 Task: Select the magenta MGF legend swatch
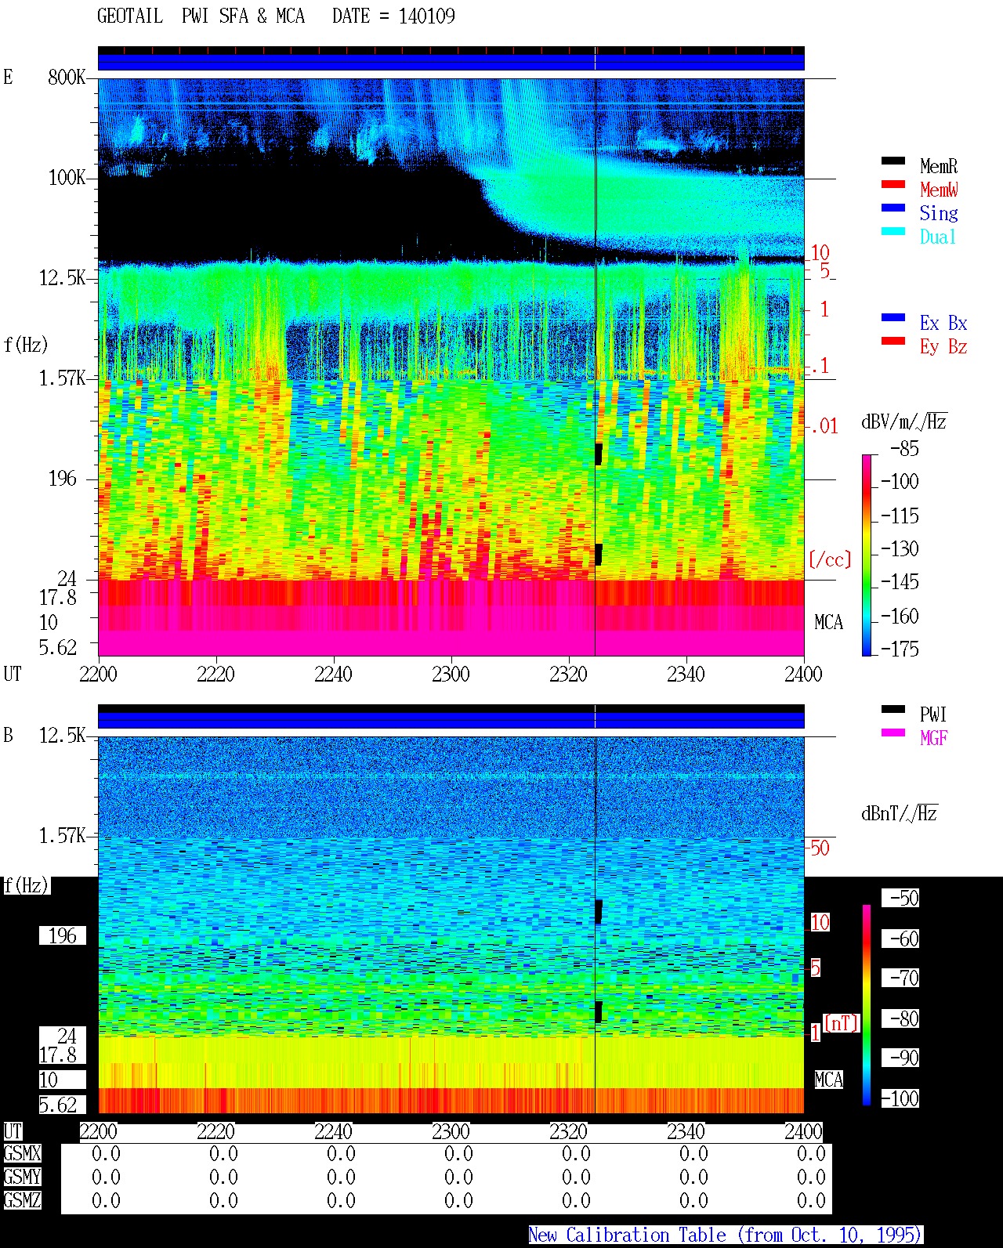pyautogui.click(x=893, y=733)
